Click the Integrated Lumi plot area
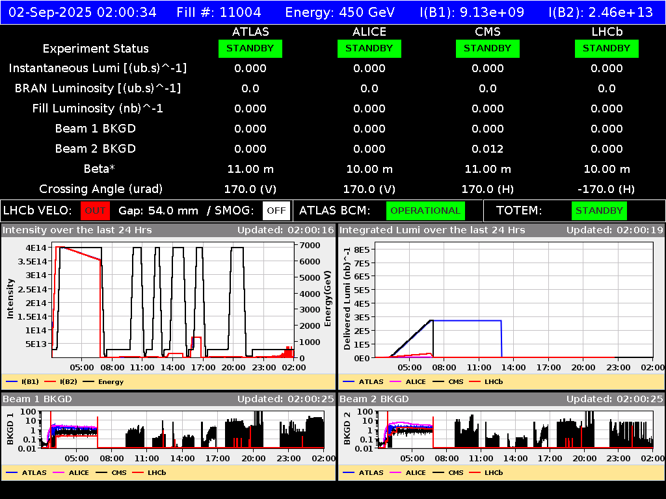Image resolution: width=666 pixels, height=499 pixels. (514, 300)
